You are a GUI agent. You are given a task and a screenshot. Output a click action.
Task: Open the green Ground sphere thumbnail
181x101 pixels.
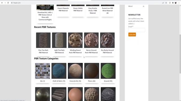point(108,71)
